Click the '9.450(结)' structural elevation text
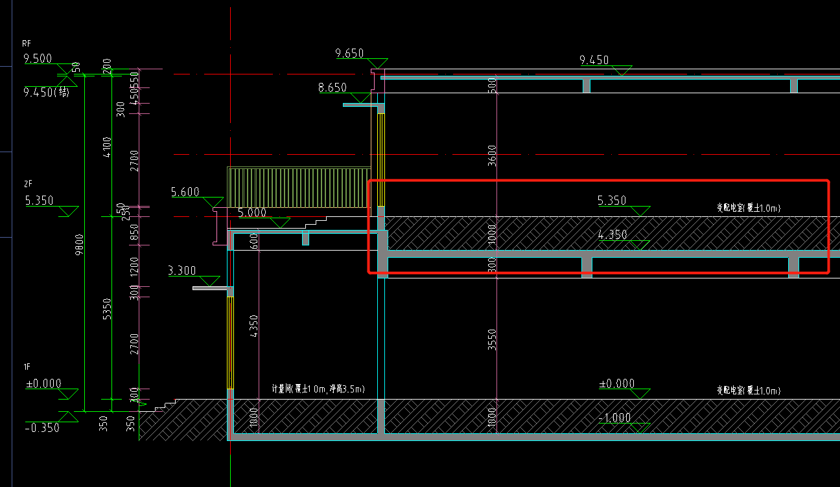840x487 pixels. pyautogui.click(x=47, y=92)
